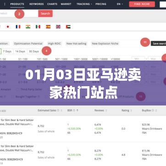Select the France flag marketplace icon
The height and width of the screenshot is (166, 166).
tap(18, 27)
